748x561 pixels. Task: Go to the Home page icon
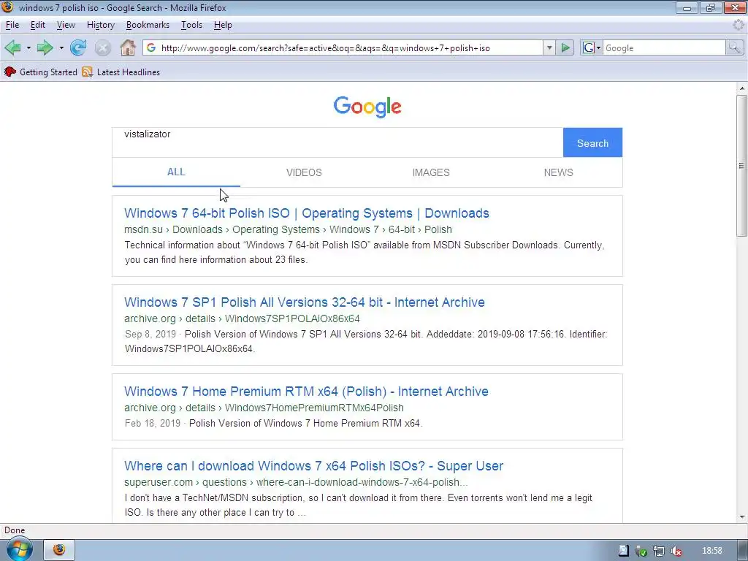[x=127, y=47]
